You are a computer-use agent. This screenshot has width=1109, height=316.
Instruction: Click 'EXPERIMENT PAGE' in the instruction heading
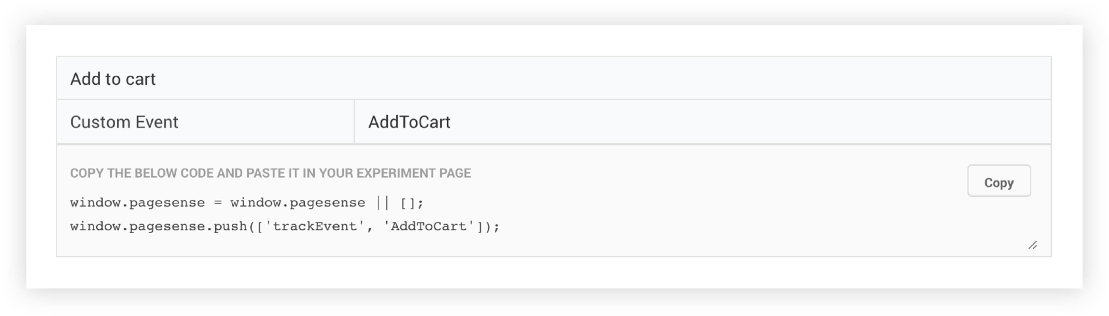[413, 173]
